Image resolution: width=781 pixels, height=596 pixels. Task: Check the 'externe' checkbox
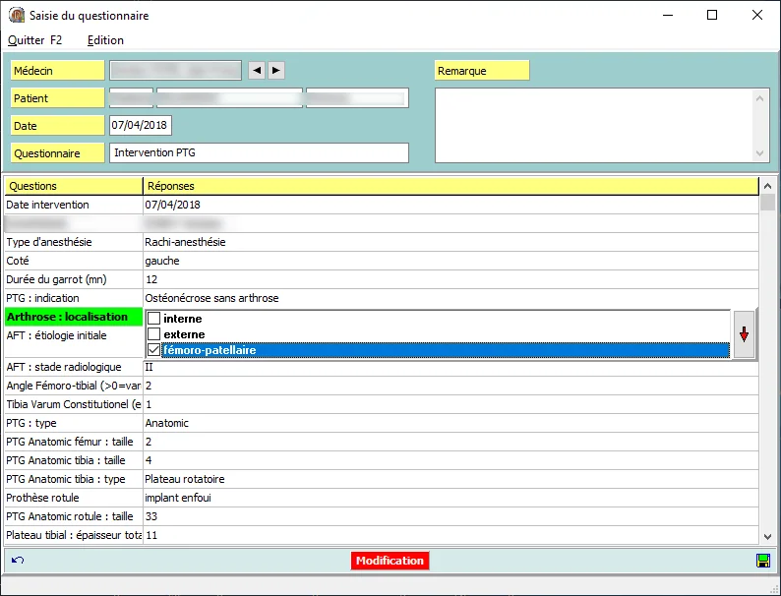(153, 334)
